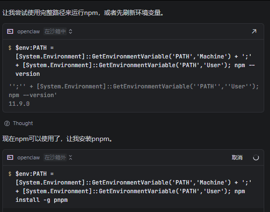Click the Thought brain icon

click(x=7, y=123)
